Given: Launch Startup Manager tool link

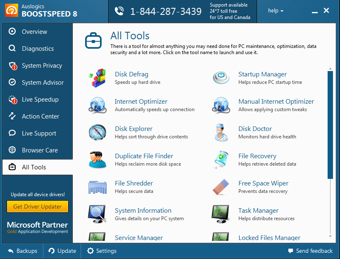Looking at the screenshot, I should (262, 74).
